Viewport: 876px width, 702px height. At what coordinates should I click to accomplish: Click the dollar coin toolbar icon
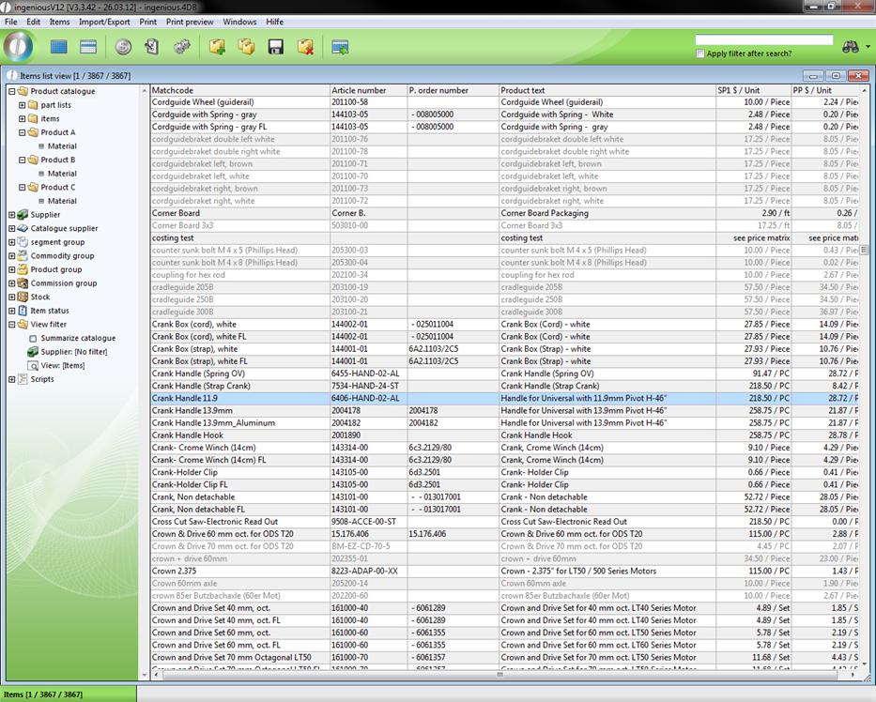pyautogui.click(x=123, y=47)
